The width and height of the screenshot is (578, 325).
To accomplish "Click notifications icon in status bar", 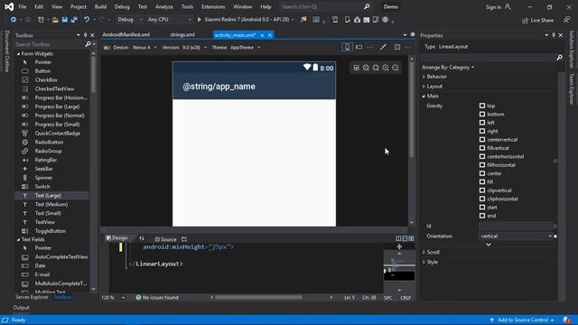I will [566, 320].
